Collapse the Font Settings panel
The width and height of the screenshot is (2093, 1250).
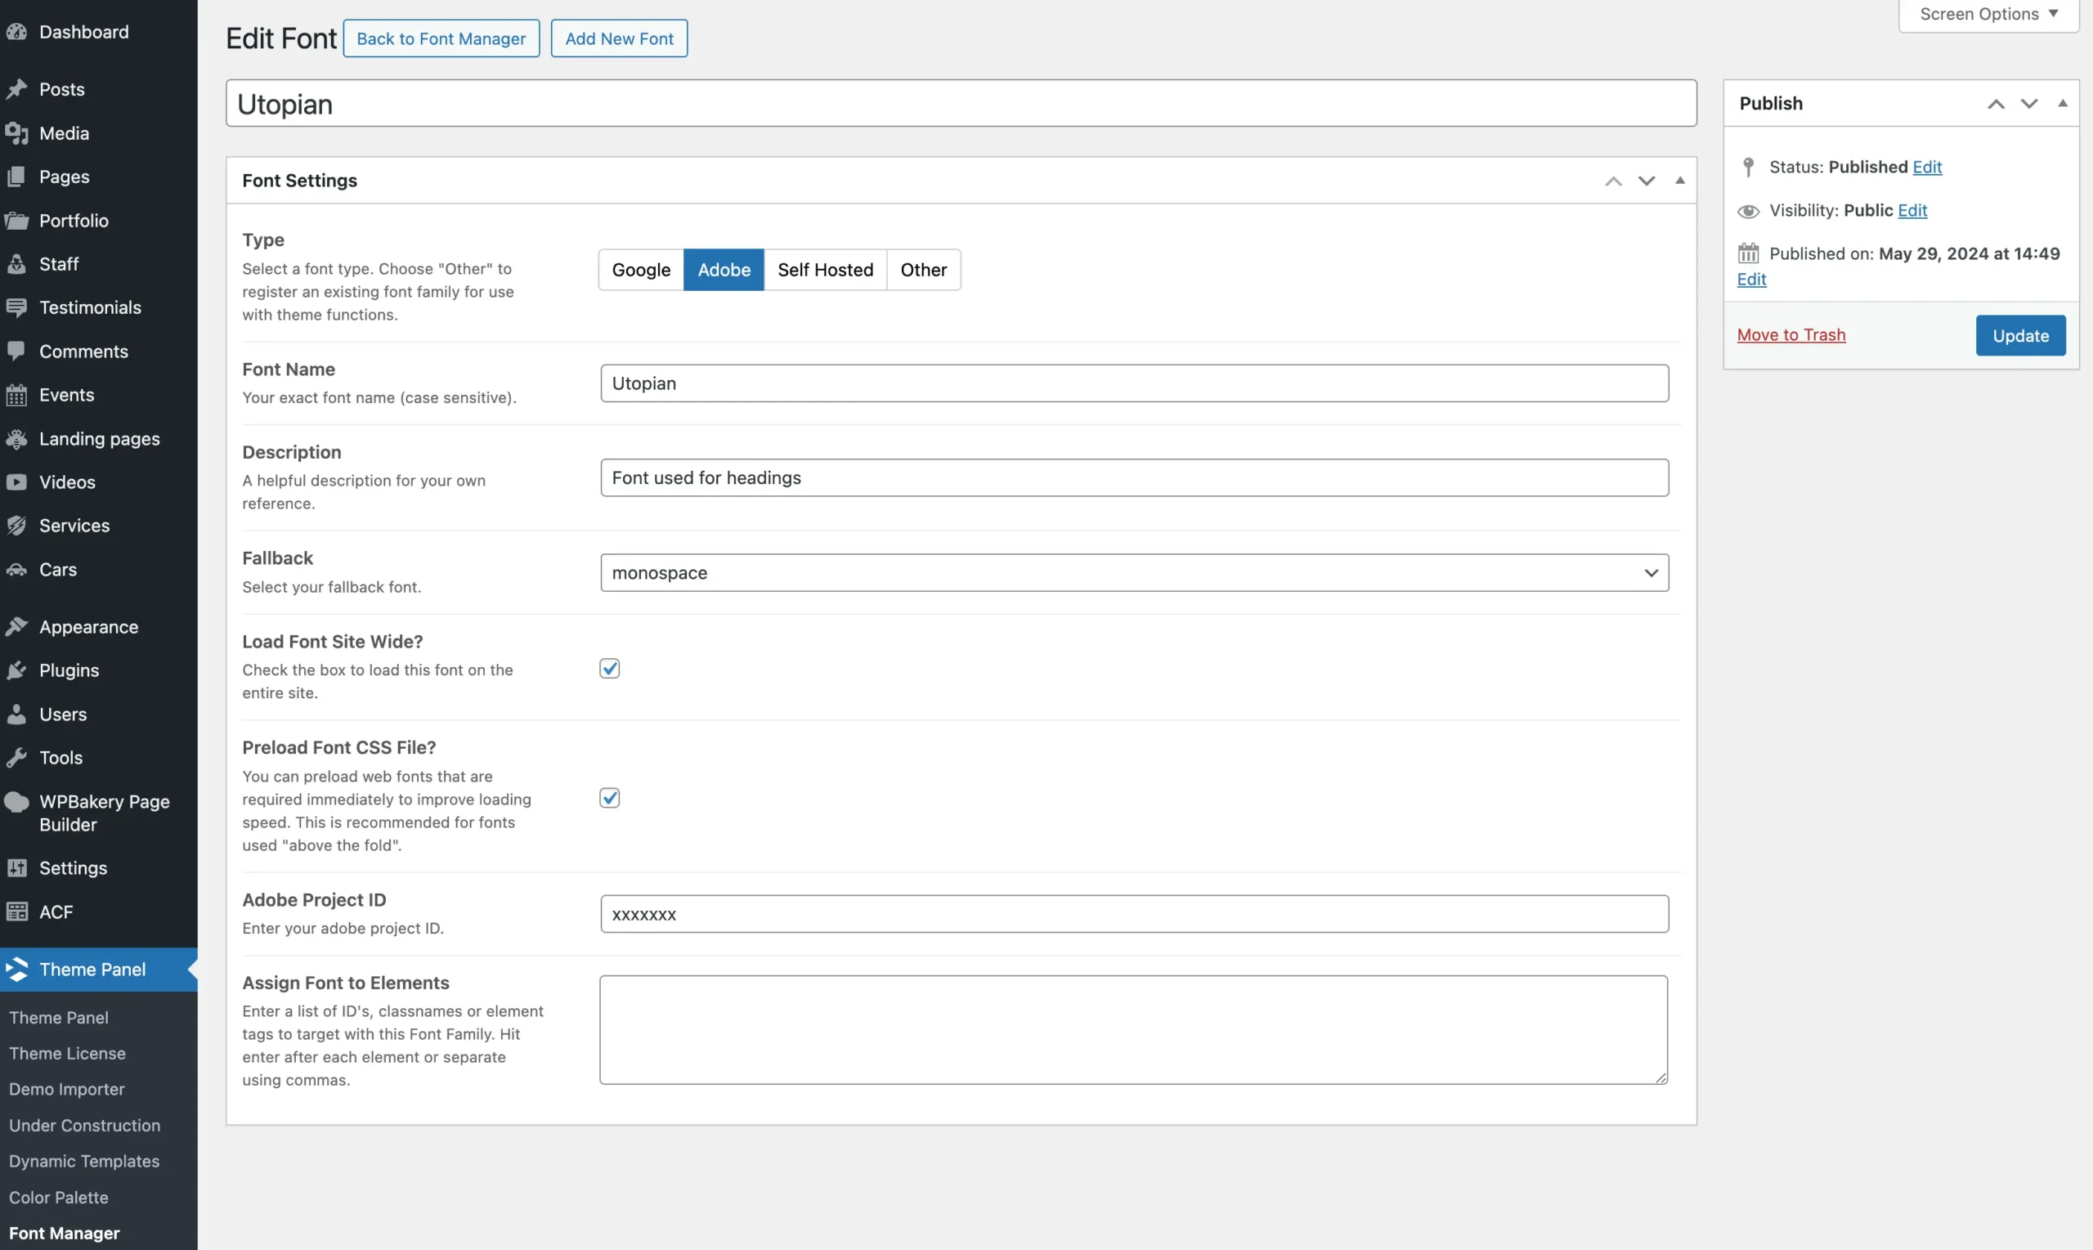(1680, 181)
